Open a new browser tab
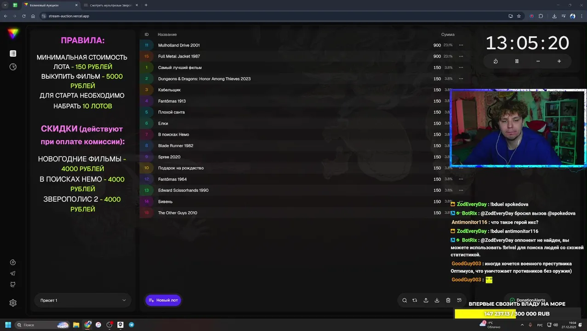 pos(146,5)
